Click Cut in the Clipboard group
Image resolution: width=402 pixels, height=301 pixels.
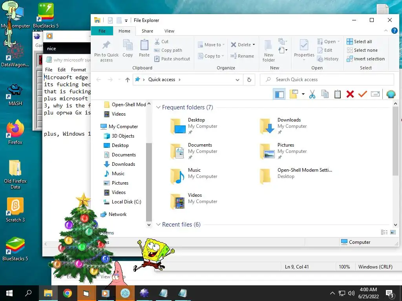click(x=161, y=42)
